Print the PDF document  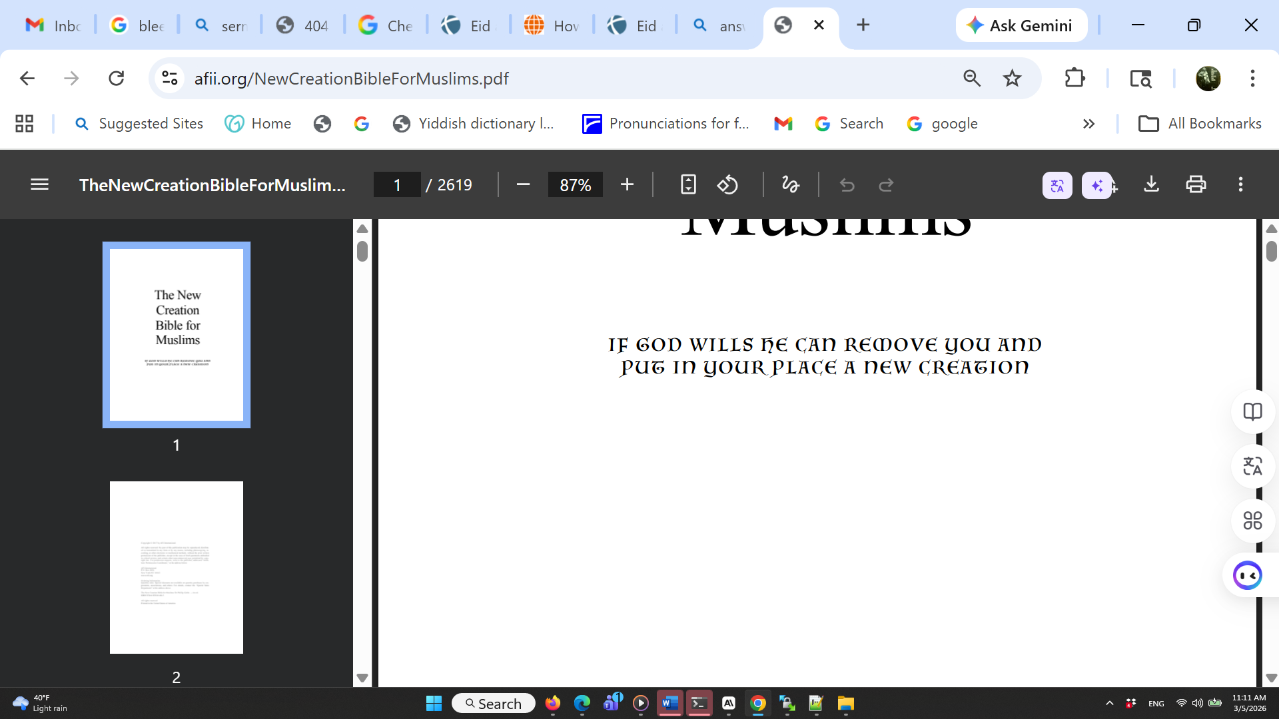click(x=1196, y=184)
